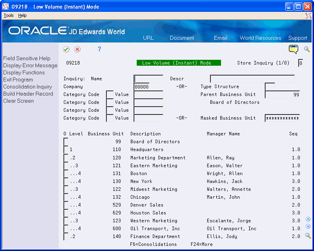Click the first Category Code Value field
The width and height of the screenshot is (314, 251).
click(x=149, y=94)
